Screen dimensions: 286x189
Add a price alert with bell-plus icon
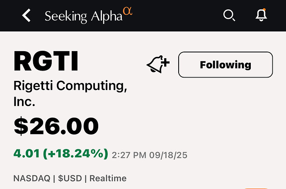[158, 65]
